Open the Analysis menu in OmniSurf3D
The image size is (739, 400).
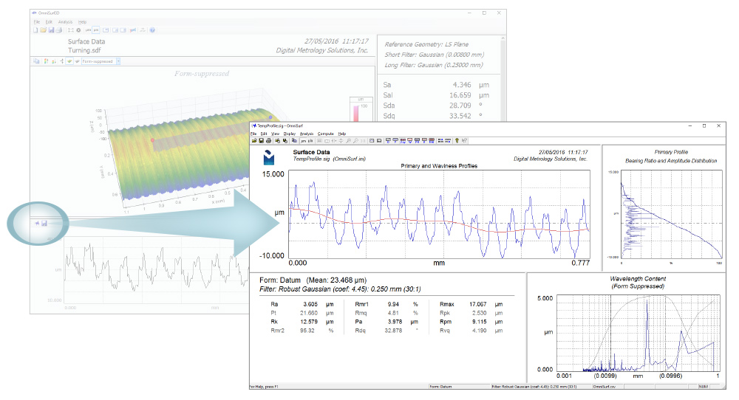coord(66,22)
